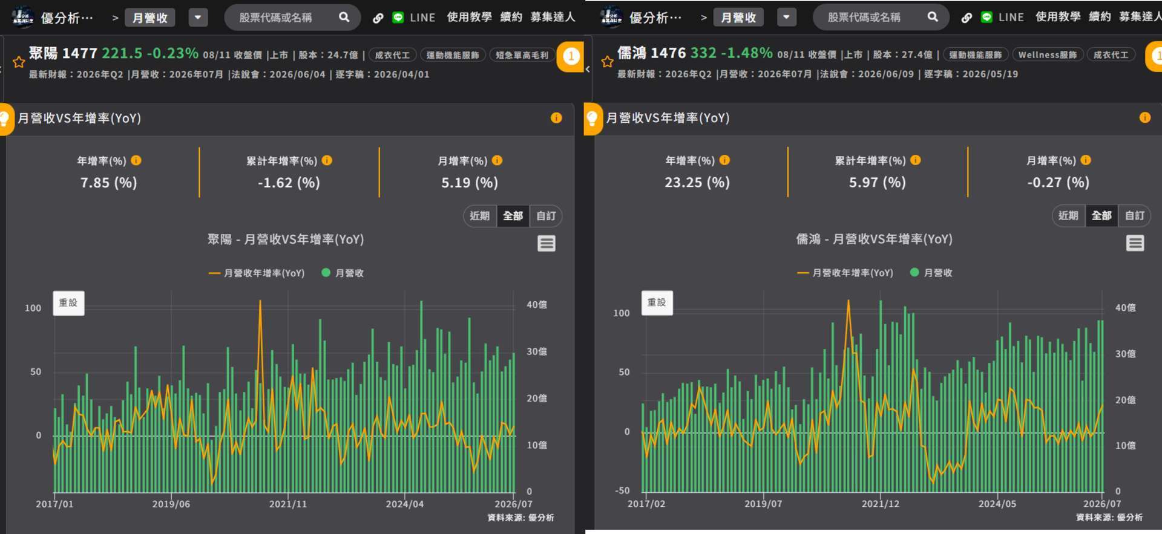Open chart hamburger menu for 聚陽 chart

pos(547,244)
